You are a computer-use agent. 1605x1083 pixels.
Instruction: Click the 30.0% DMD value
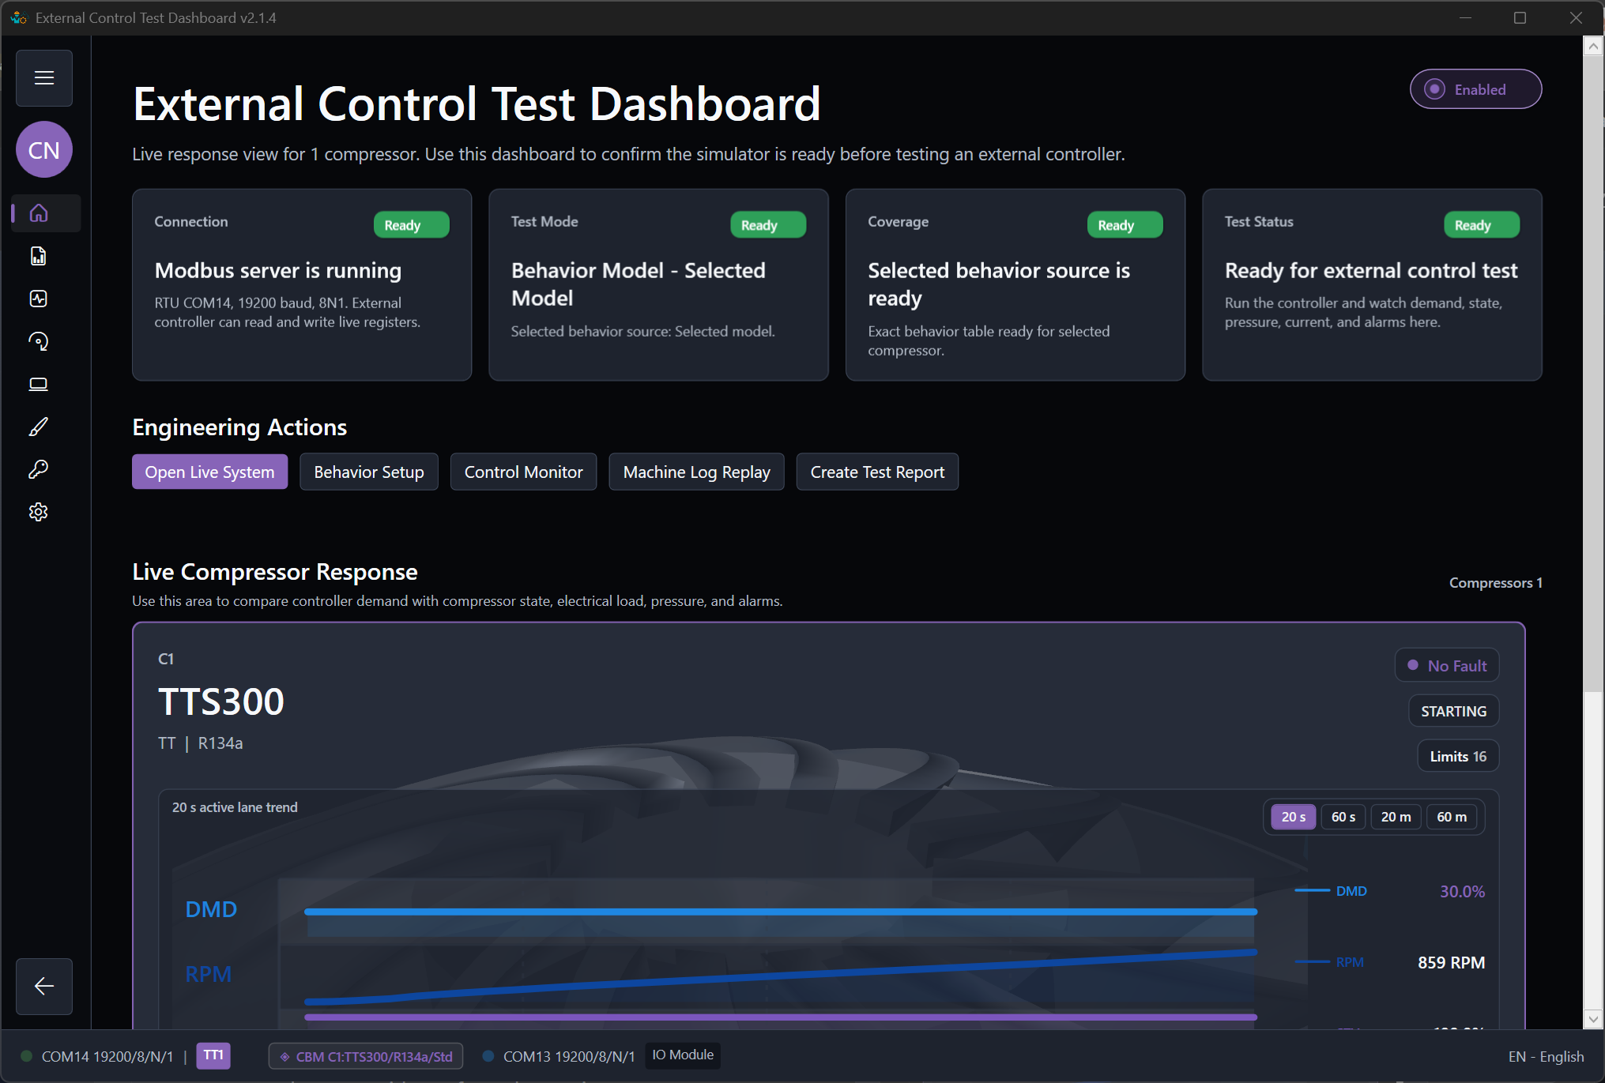coord(1462,891)
